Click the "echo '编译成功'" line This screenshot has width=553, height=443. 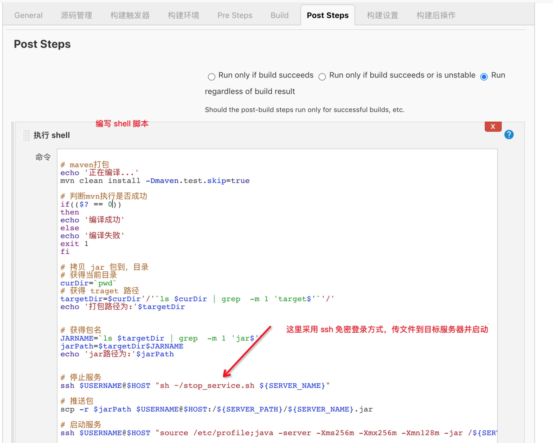pyautogui.click(x=92, y=220)
